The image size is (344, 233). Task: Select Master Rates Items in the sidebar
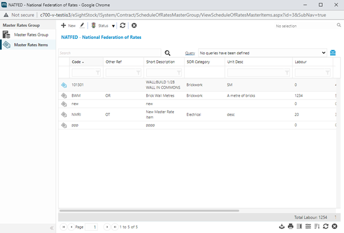coord(30,45)
